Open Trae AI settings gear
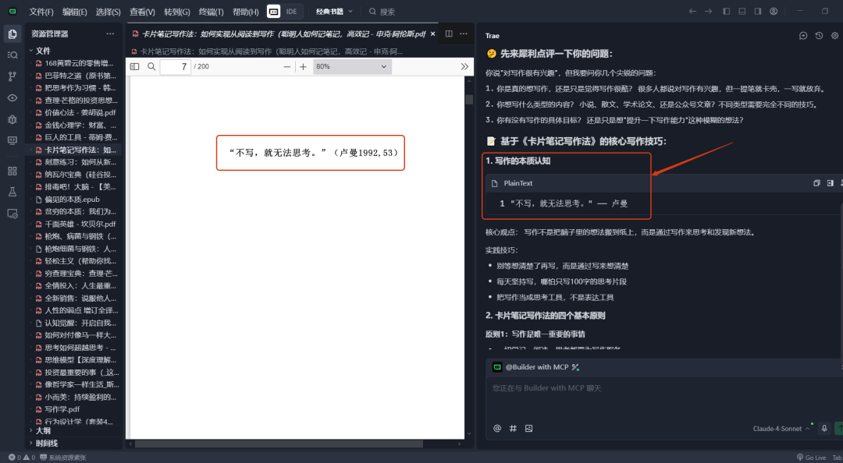843x463 pixels. pos(834,35)
